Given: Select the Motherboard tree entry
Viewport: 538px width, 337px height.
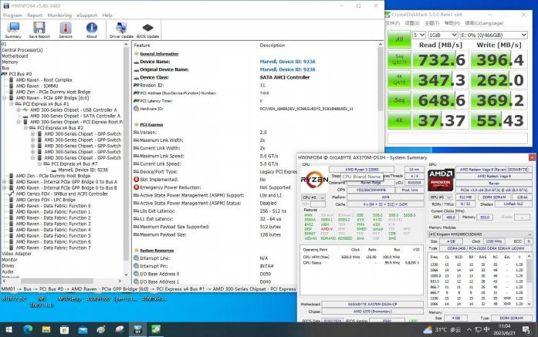Looking at the screenshot, I should tap(16, 56).
